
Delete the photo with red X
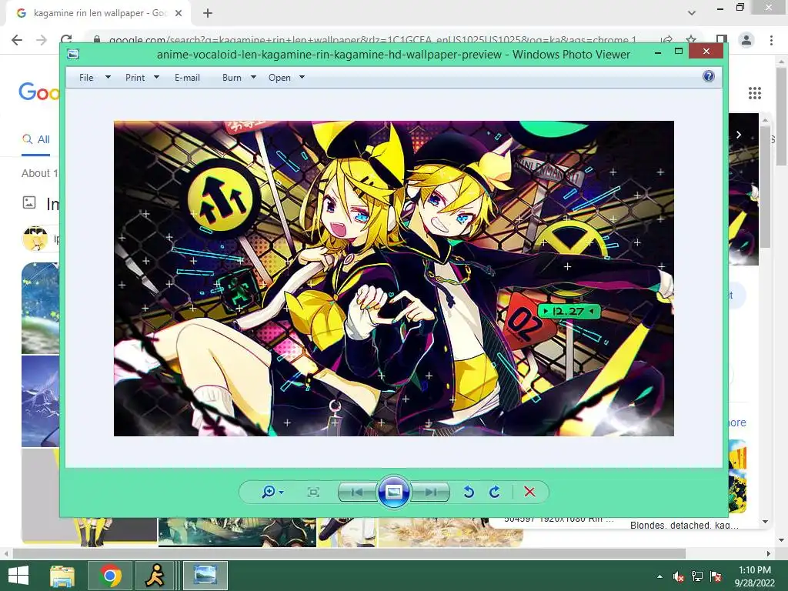(529, 492)
